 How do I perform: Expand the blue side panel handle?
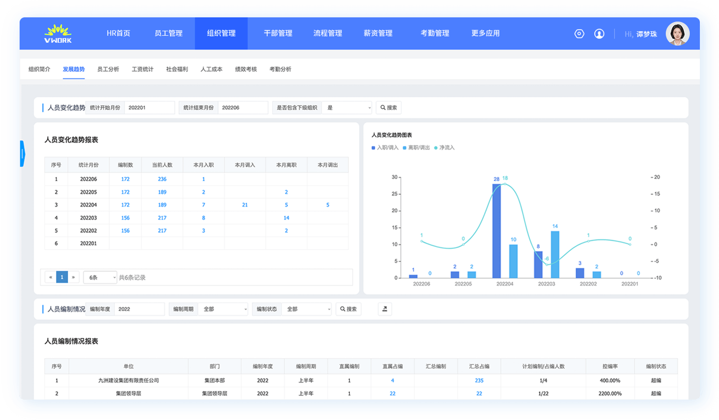coord(22,153)
